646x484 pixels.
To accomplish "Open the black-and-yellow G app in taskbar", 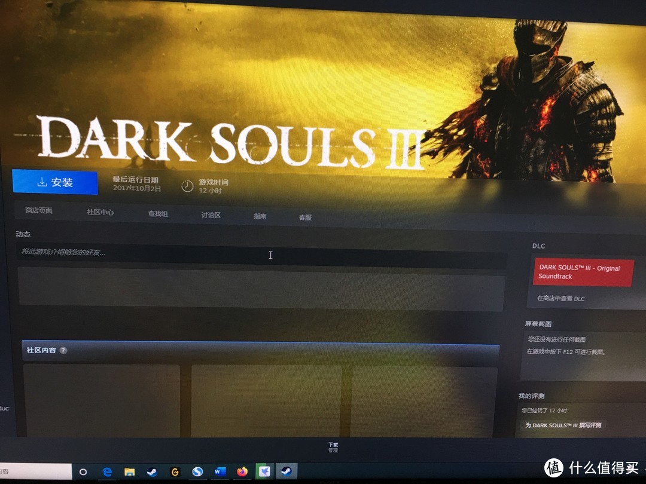I will point(175,472).
